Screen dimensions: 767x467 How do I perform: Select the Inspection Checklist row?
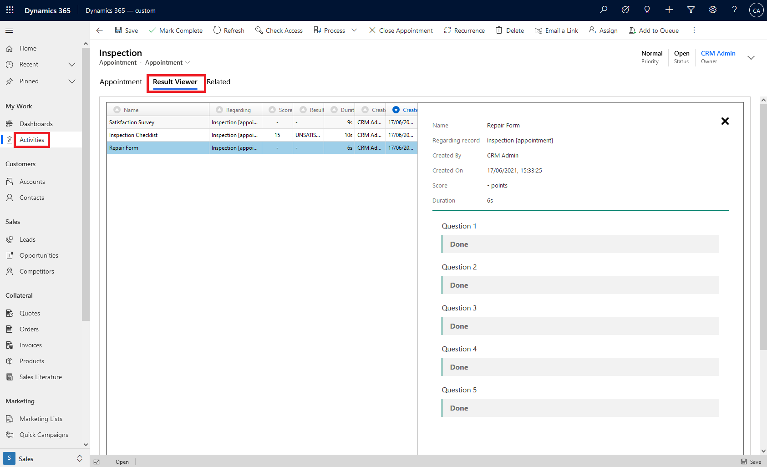133,135
